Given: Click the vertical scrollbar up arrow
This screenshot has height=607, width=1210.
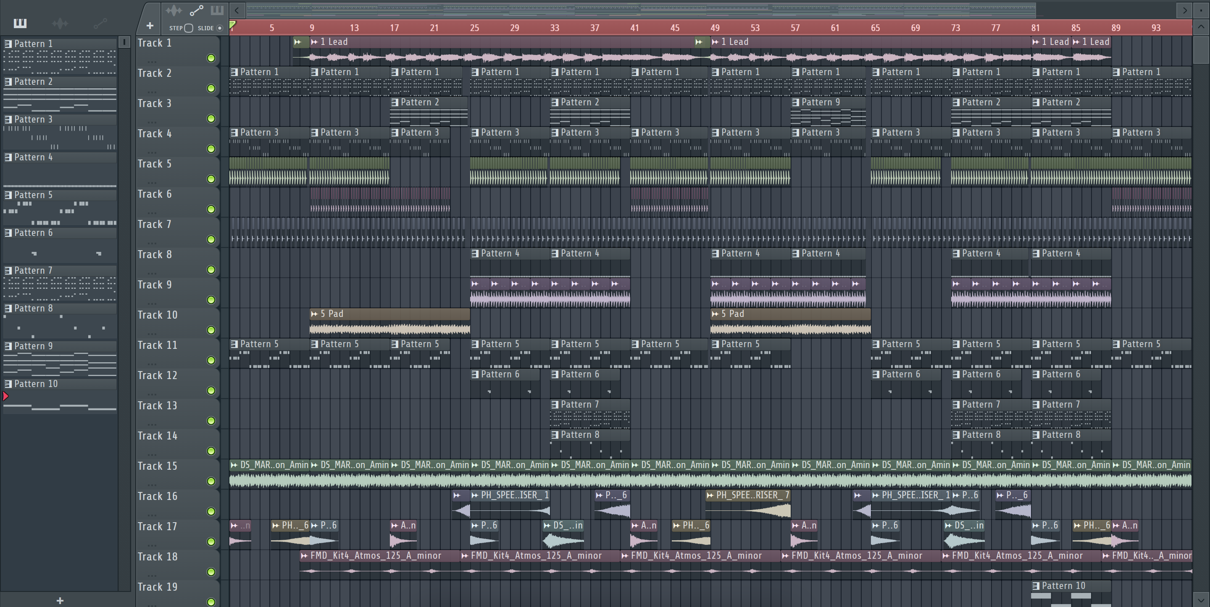Looking at the screenshot, I should tap(1201, 27).
